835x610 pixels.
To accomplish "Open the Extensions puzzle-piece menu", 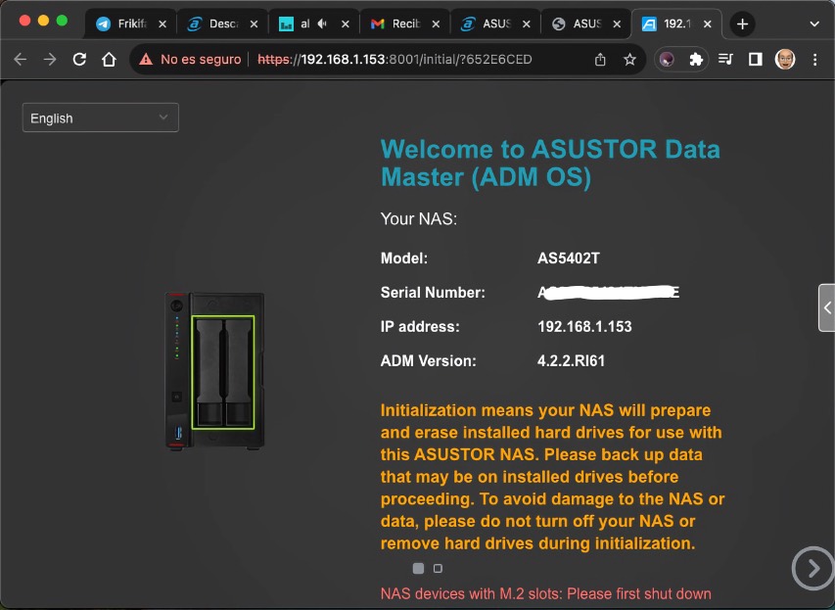I will click(x=696, y=59).
